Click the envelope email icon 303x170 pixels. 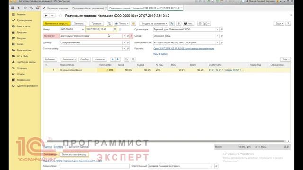(134, 23)
